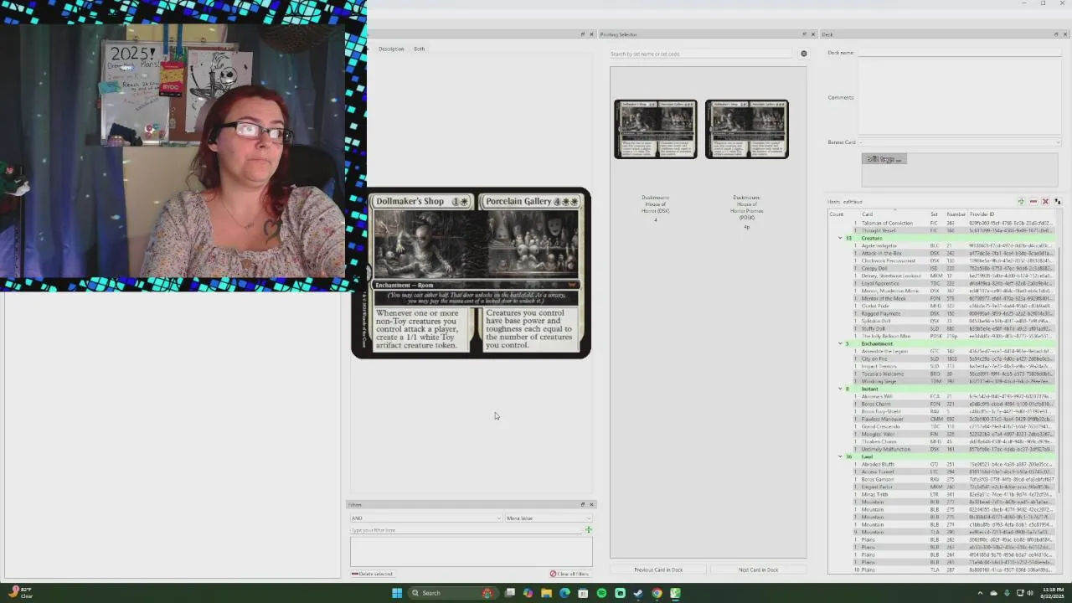Open Windows Start menu

pos(397,593)
